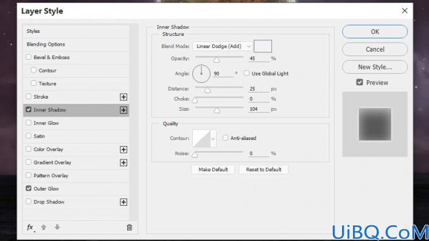This screenshot has width=429, height=241.
Task: Click the Angle value field
Action: [223, 74]
